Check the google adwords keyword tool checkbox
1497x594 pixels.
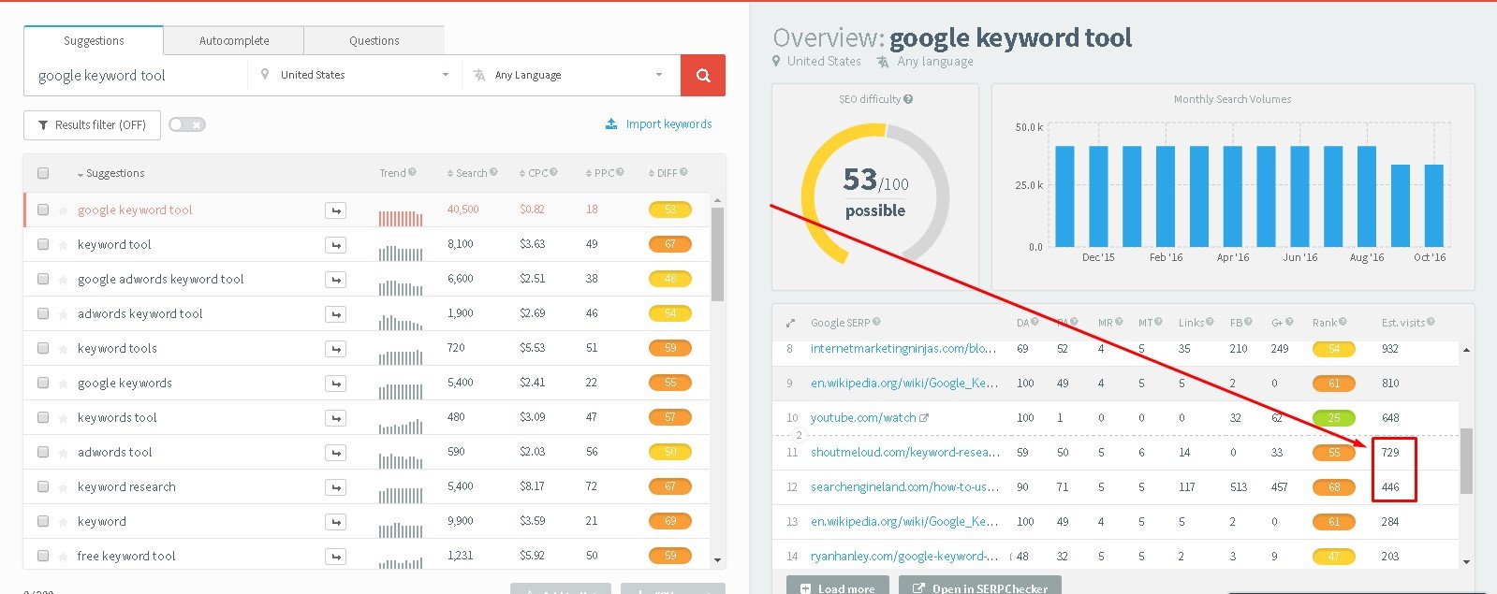43,279
